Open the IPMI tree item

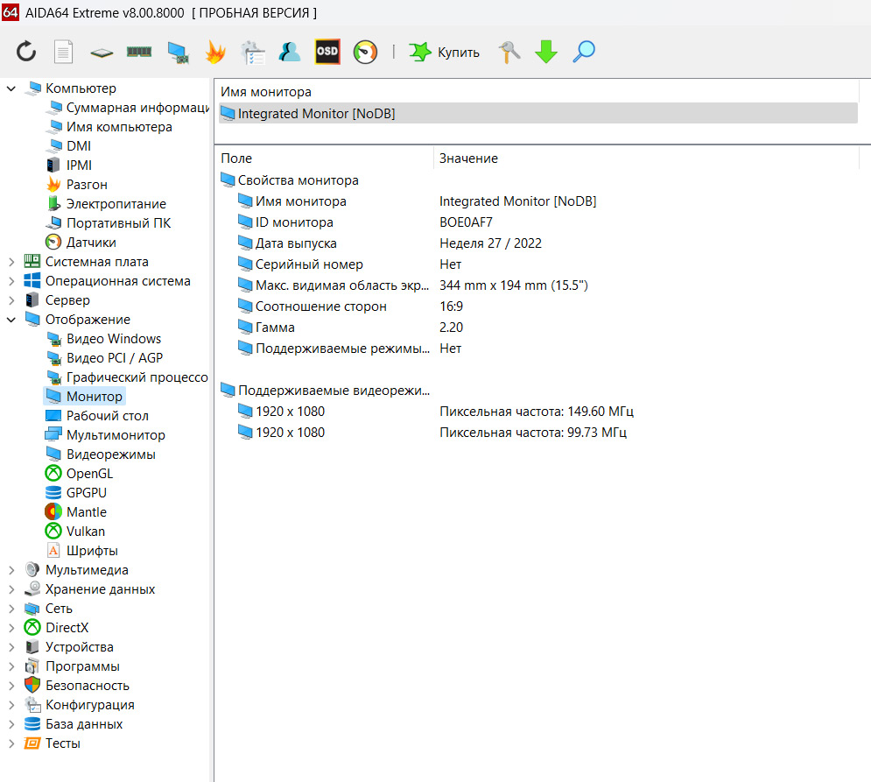(68, 166)
